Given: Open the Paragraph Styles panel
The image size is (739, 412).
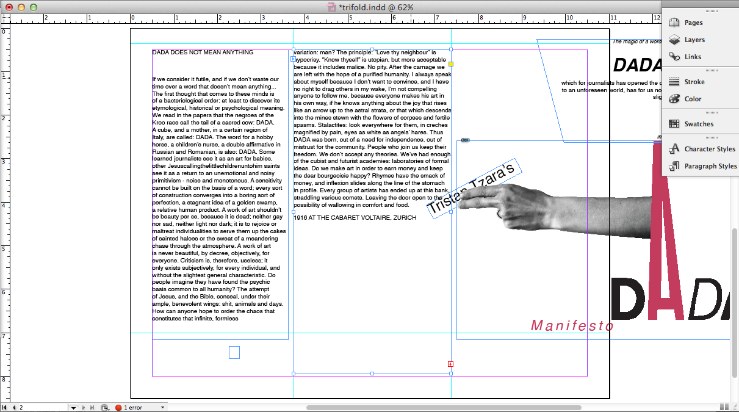Looking at the screenshot, I should pyautogui.click(x=710, y=166).
